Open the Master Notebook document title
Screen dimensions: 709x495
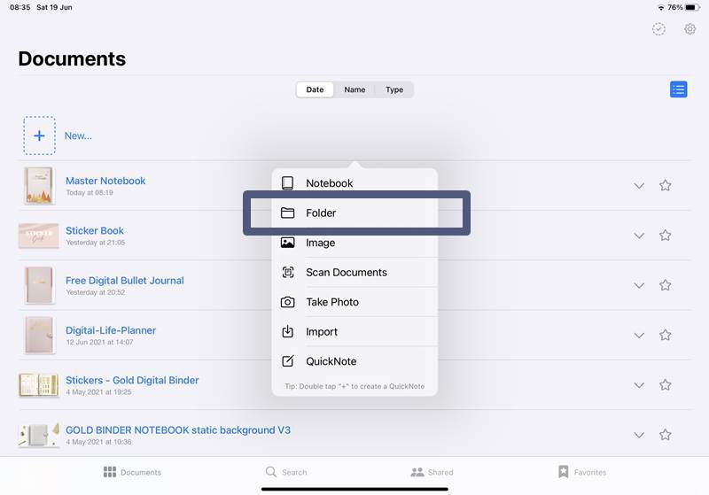pos(105,181)
